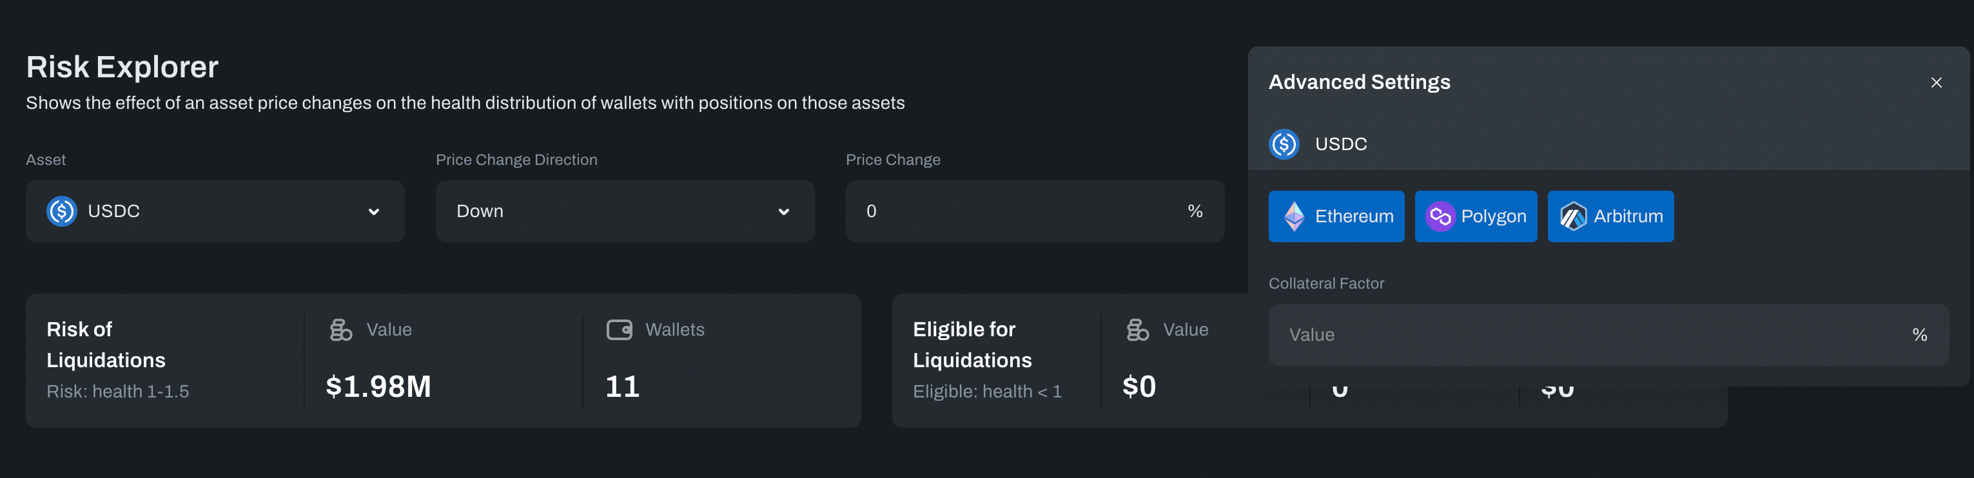This screenshot has height=478, width=1974.
Task: Click the chevron in Price Change Direction dropdown
Action: (784, 212)
